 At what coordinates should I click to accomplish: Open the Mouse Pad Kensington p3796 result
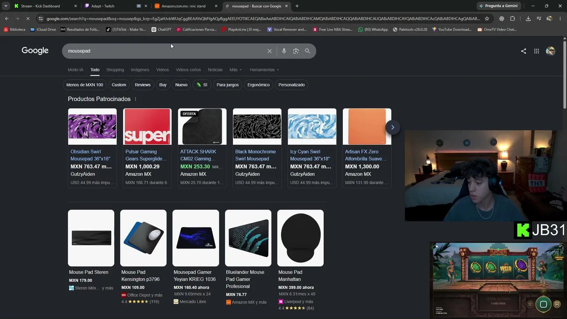tap(140, 276)
